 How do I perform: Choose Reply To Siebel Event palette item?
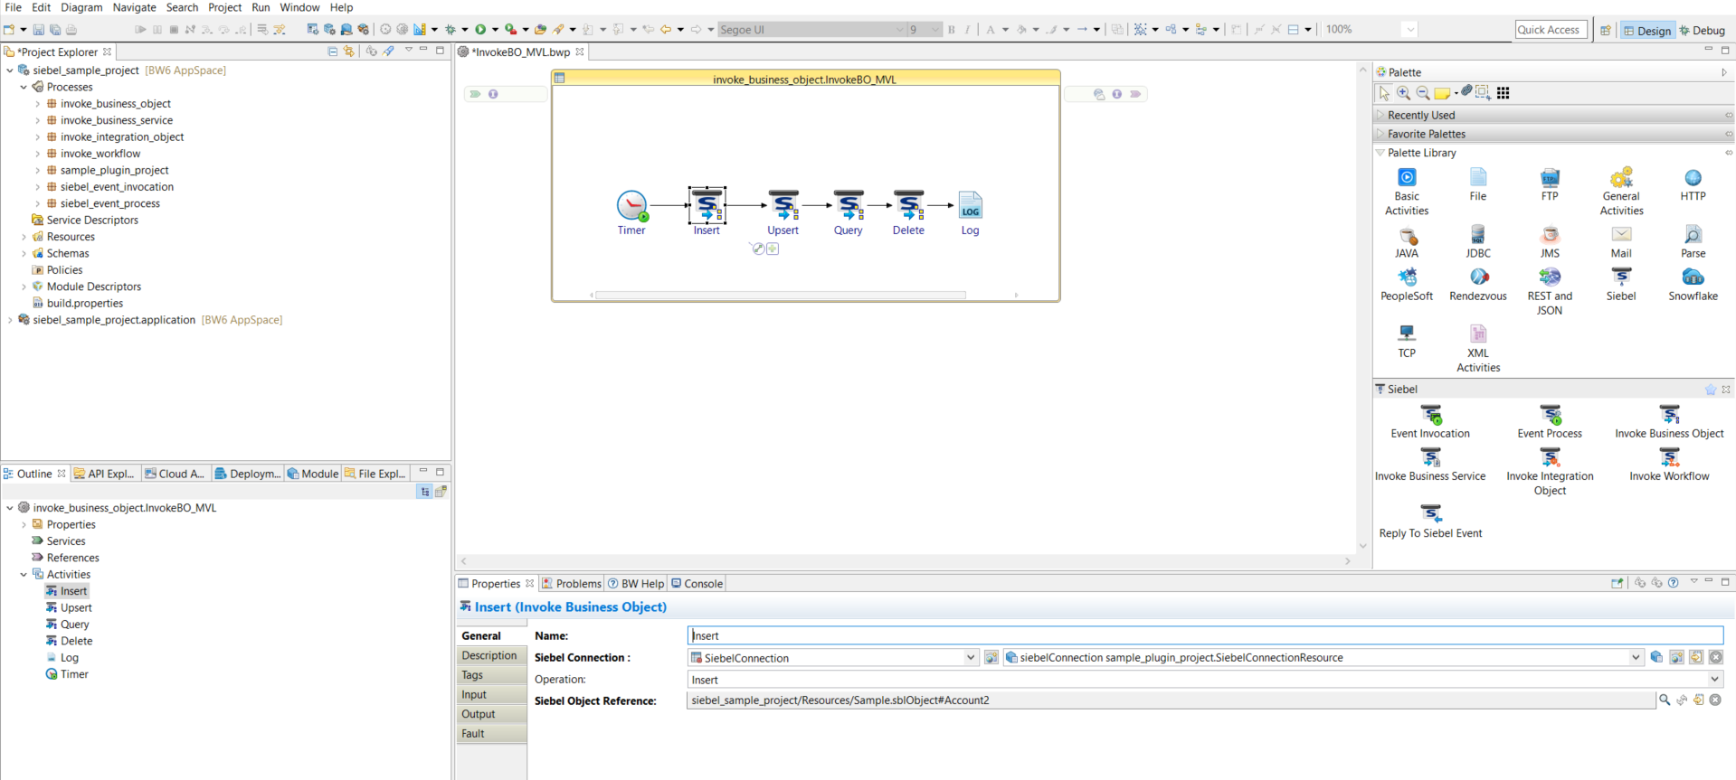[1430, 522]
